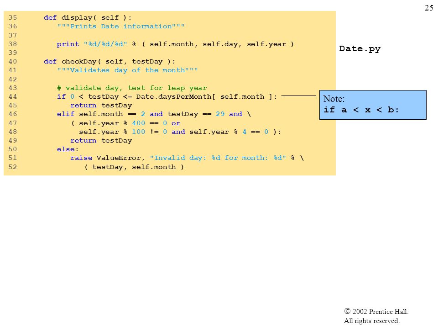Click comment '# validate day, test for leap year'
Viewport: 438px width, 329px height.
(132, 88)
